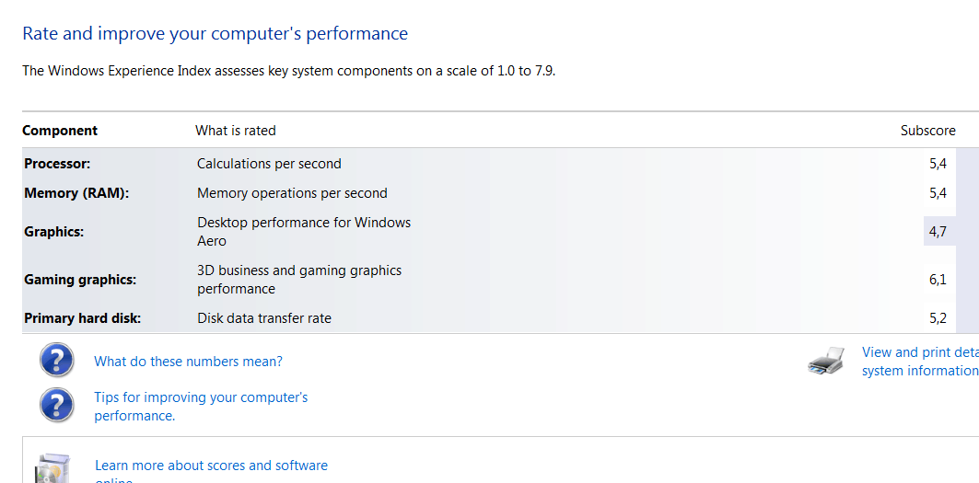This screenshot has width=979, height=483.
Task: Click "Rate and improve your computer's performance" heading
Action: pos(215,34)
